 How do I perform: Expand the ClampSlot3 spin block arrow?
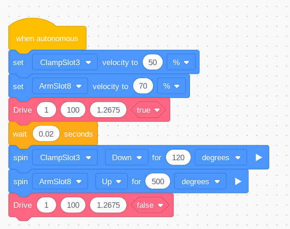coord(259,157)
